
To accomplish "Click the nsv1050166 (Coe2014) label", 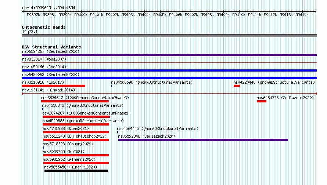I will [44, 67].
